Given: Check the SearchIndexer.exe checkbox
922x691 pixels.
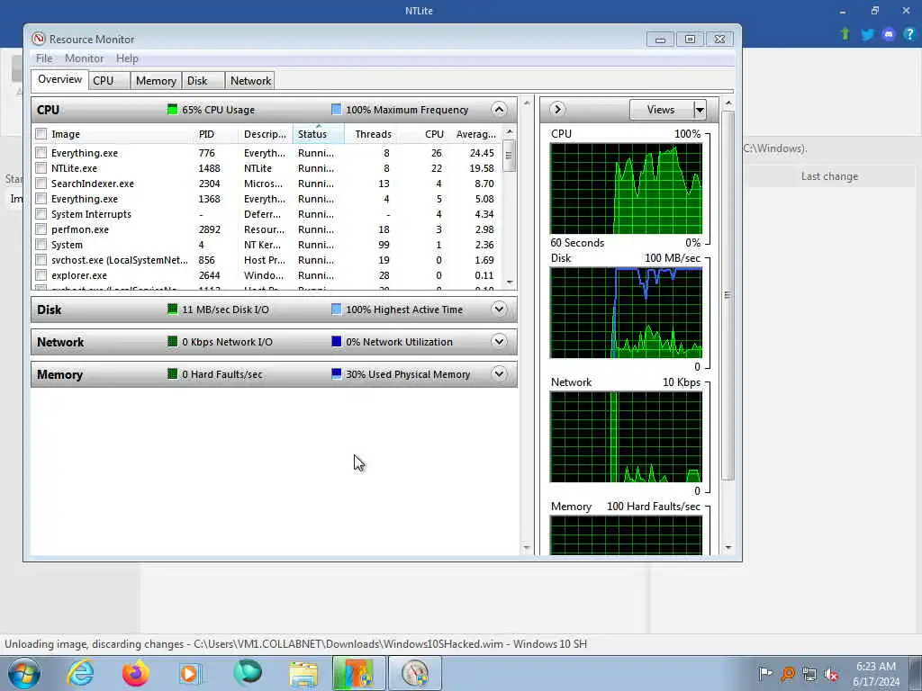Looking at the screenshot, I should point(41,184).
